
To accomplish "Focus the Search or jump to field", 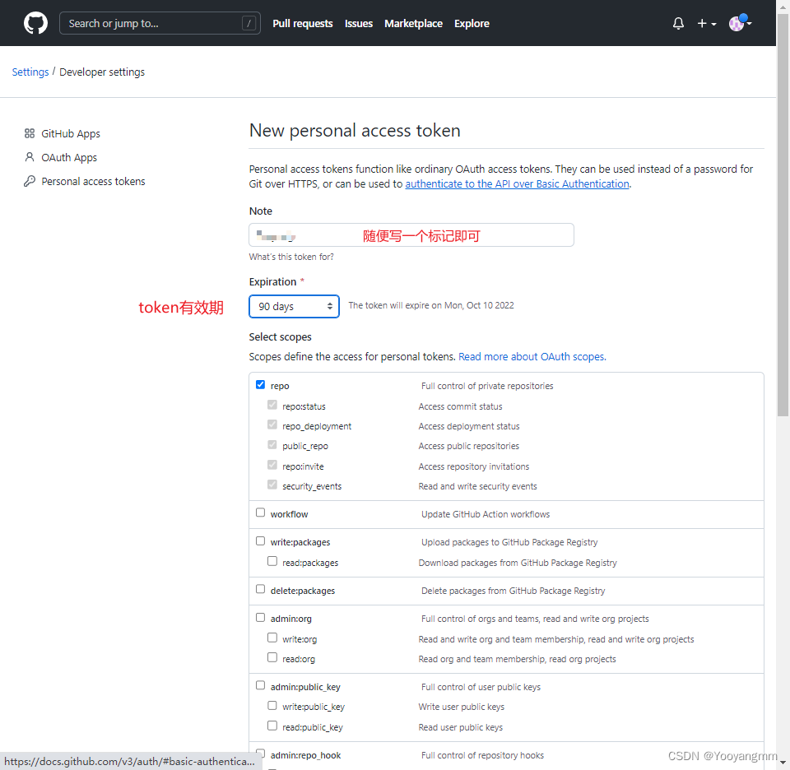I will (x=160, y=23).
